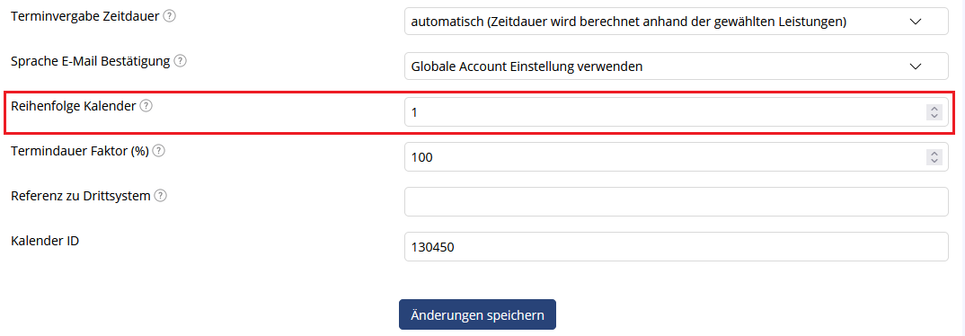Increment Termindauer Faktor using the up arrow
Viewport: 965px width, 336px height.
pos(934,154)
